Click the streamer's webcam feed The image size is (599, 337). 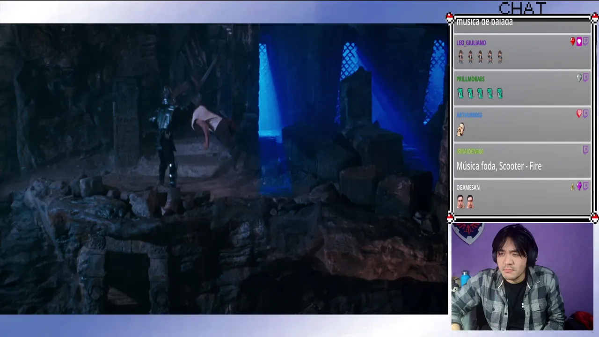[522, 277]
